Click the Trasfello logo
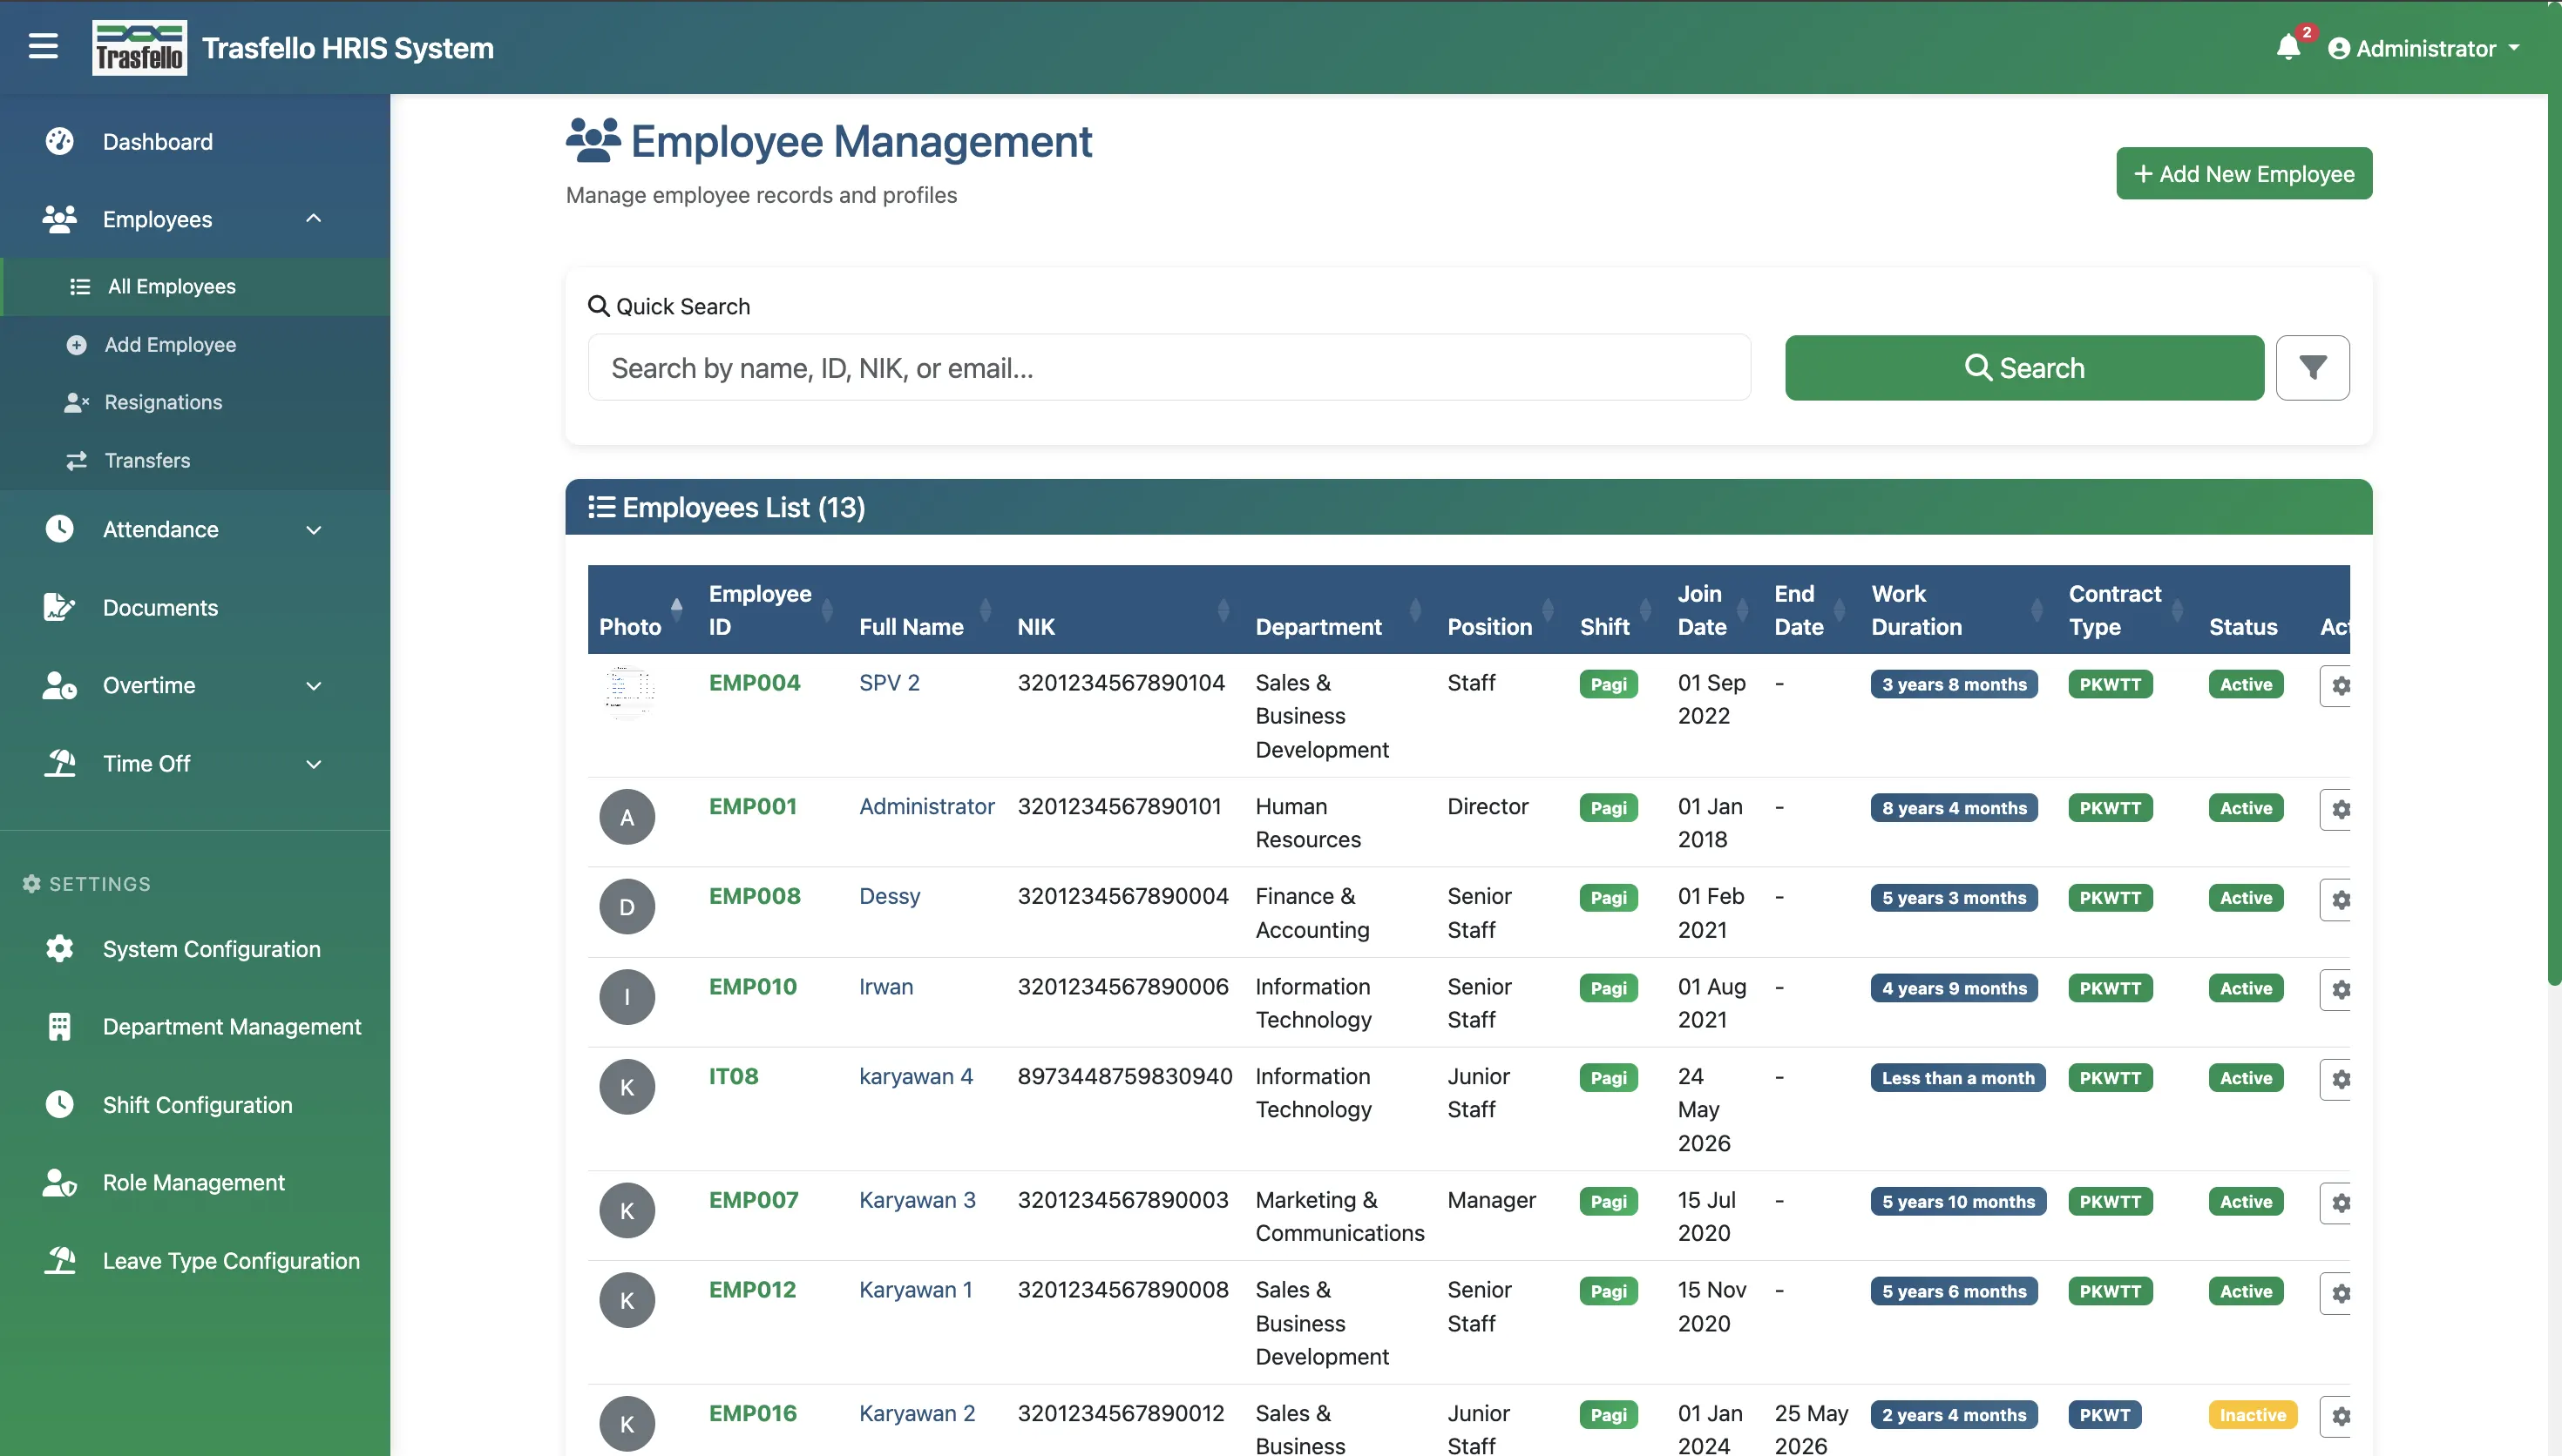This screenshot has width=2562, height=1456. click(139, 48)
